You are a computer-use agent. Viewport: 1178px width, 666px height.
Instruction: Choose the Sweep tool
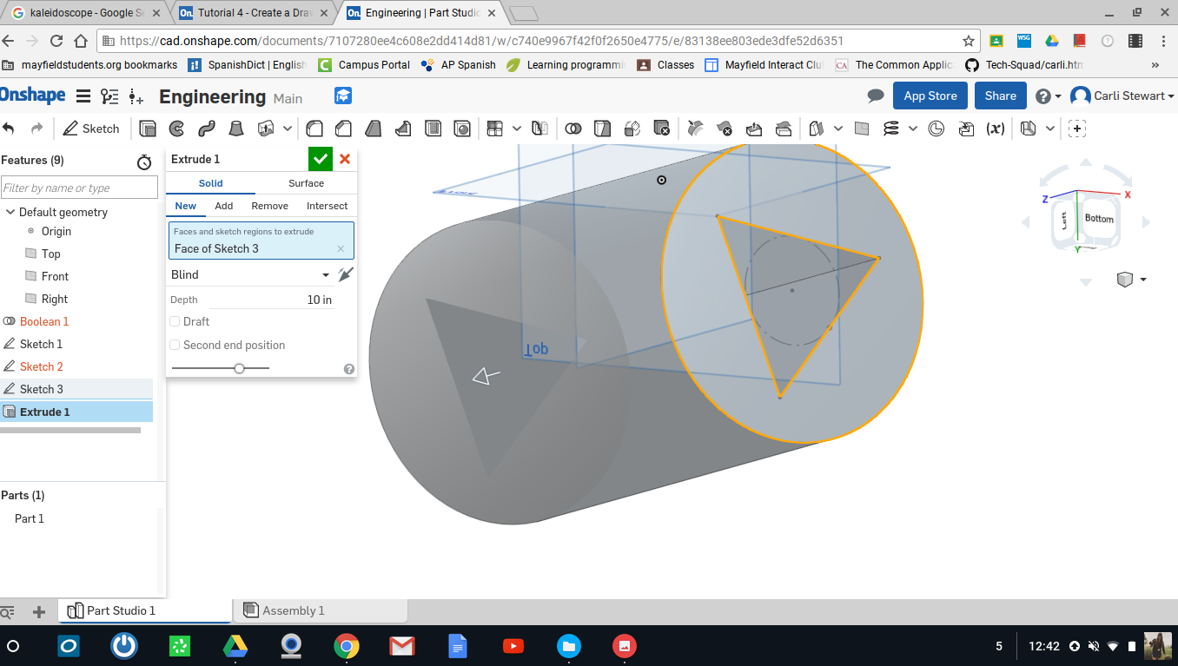[206, 129]
